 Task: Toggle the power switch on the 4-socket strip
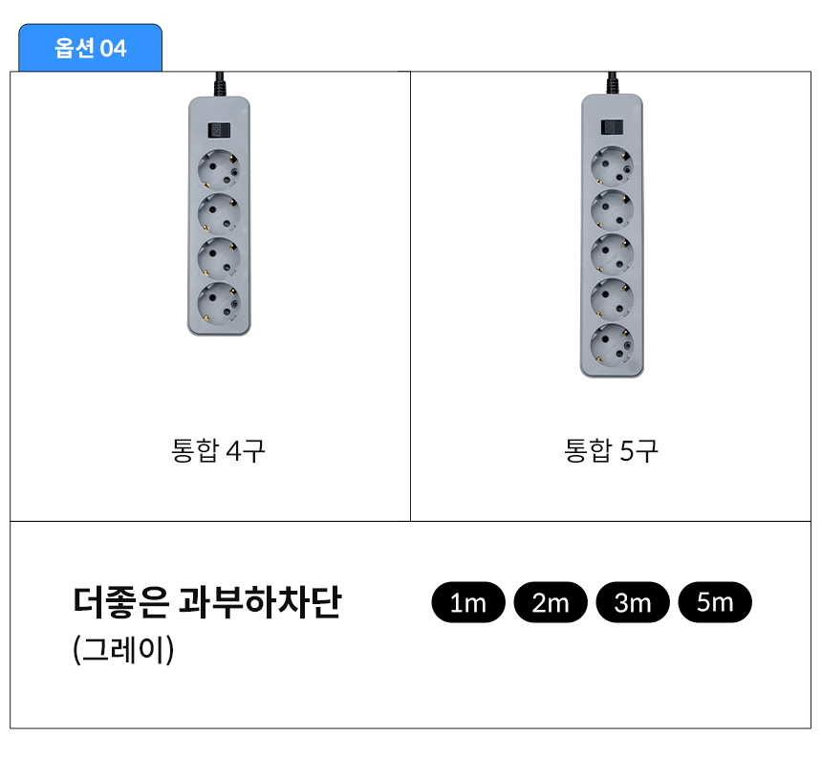pyautogui.click(x=218, y=133)
